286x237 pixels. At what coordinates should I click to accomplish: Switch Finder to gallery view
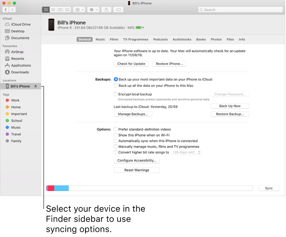pyautogui.click(x=67, y=10)
